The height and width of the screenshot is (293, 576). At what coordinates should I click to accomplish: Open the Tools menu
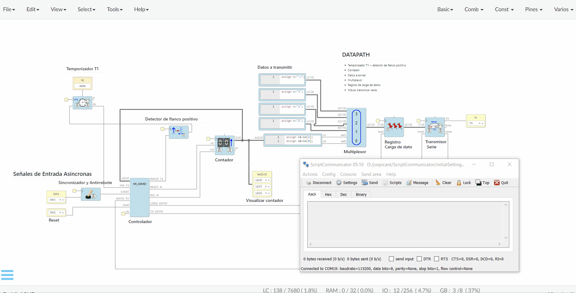115,9
